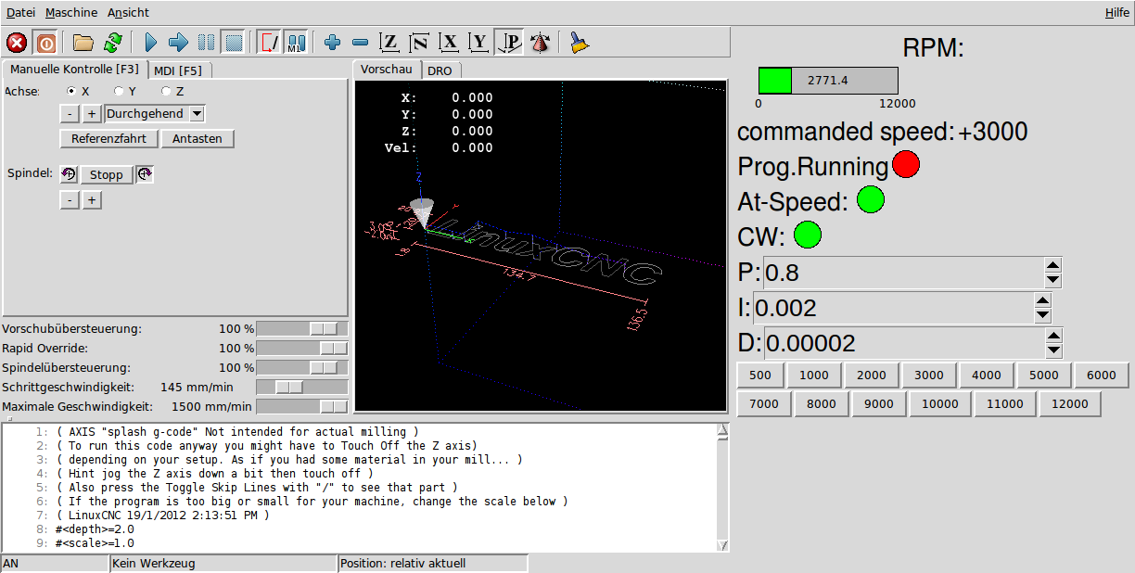Decrease the D value with down arrow
Screen dimensions: 1135x573
(1052, 350)
